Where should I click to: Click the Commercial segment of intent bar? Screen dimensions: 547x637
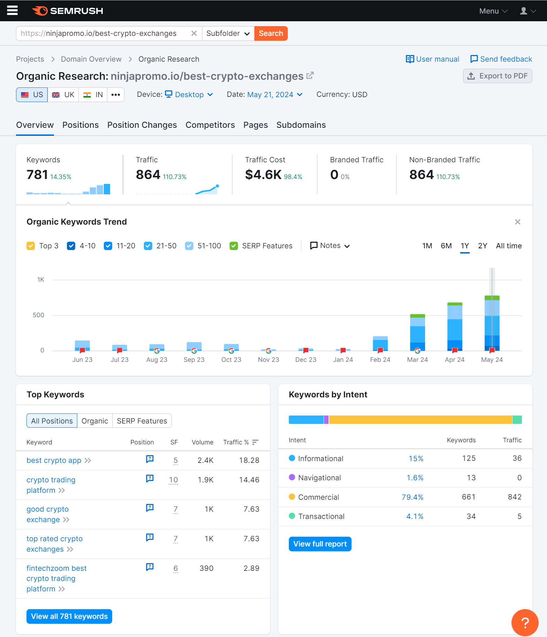click(x=421, y=420)
